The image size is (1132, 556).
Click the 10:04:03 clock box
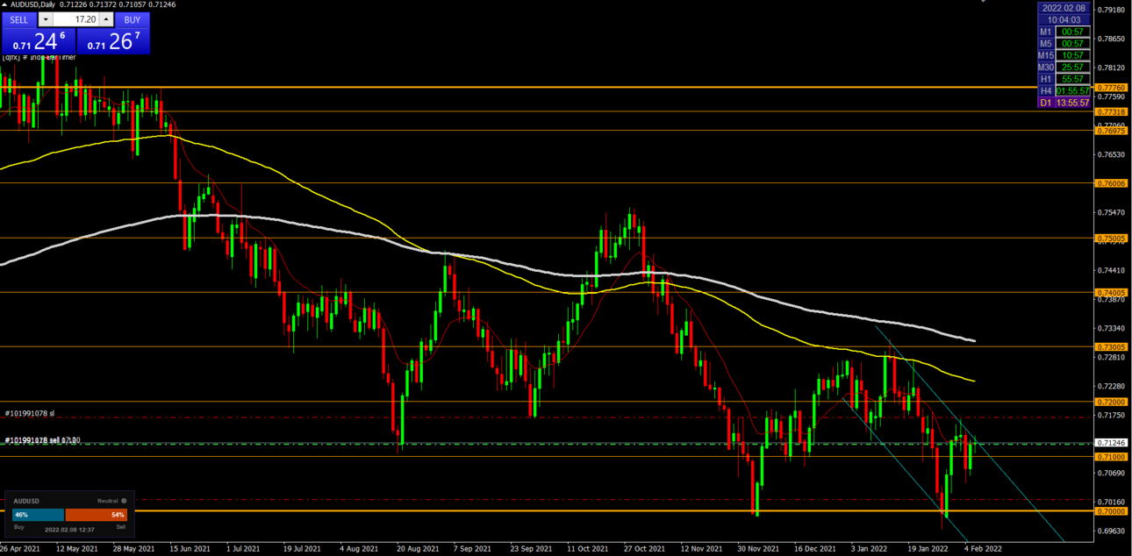tap(1064, 19)
